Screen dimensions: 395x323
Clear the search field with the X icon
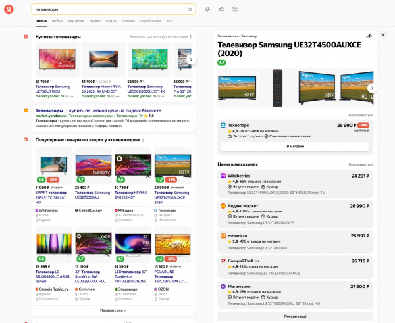[x=190, y=9]
